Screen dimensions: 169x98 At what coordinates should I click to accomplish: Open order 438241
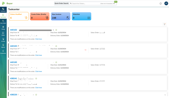coord(14,79)
